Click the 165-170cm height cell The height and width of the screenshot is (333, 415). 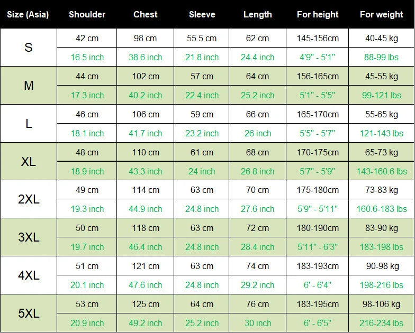(318, 114)
